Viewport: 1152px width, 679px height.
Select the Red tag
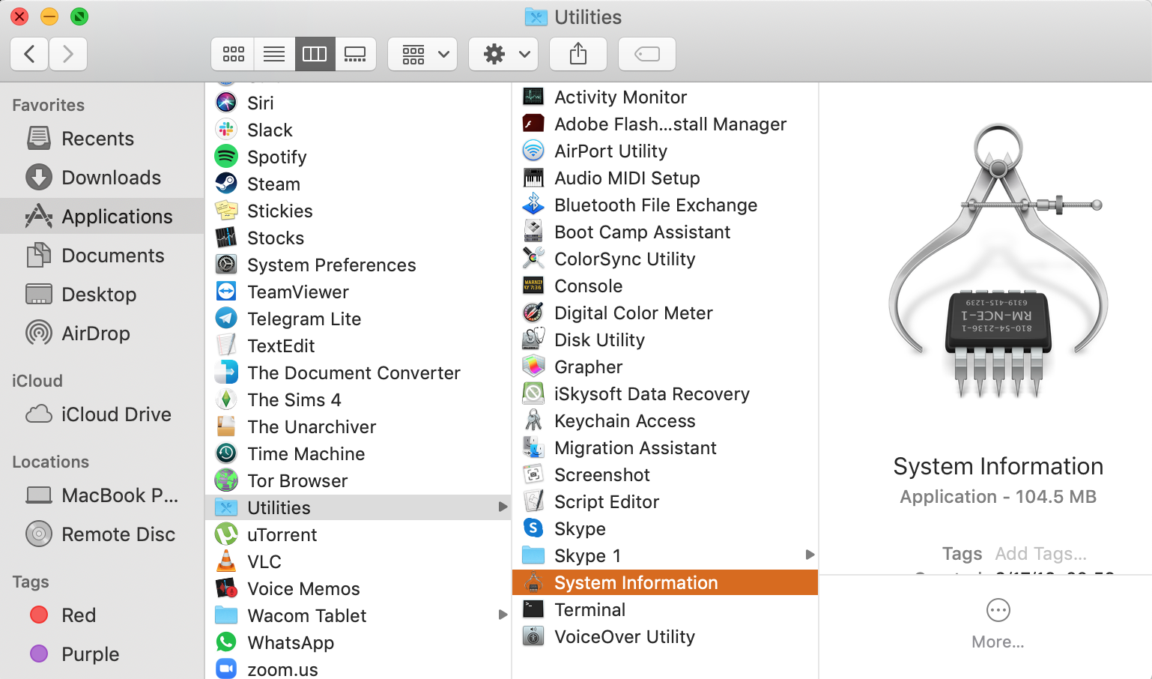click(102, 615)
